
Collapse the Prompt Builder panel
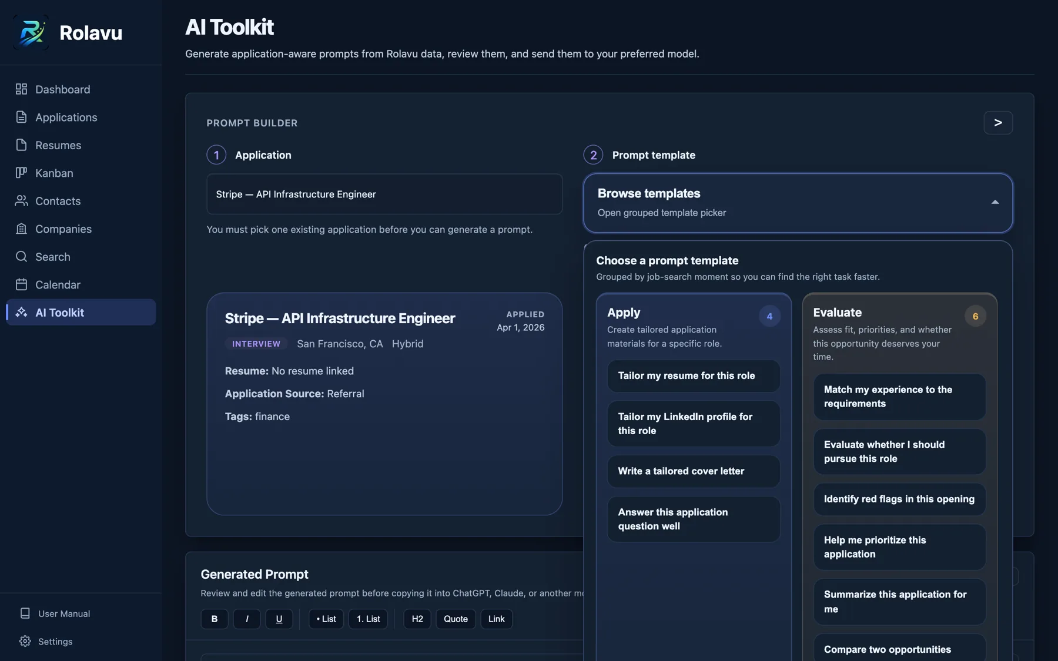pos(997,123)
